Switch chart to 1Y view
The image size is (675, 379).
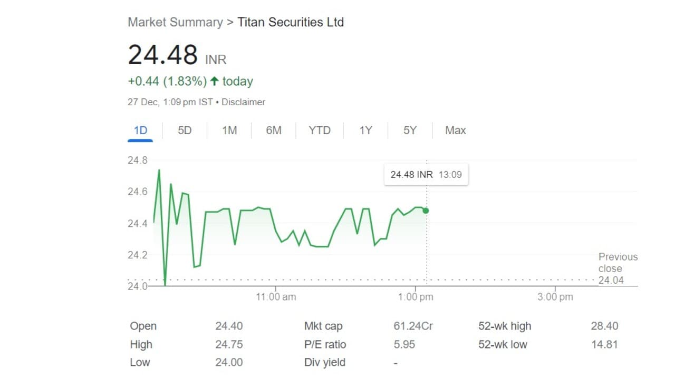pyautogui.click(x=365, y=131)
